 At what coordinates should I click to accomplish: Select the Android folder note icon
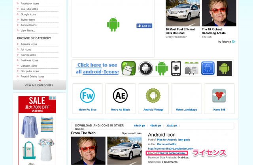191,68
